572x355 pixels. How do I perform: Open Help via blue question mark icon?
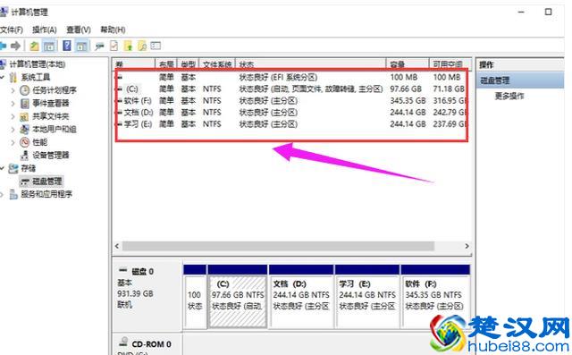[67, 46]
